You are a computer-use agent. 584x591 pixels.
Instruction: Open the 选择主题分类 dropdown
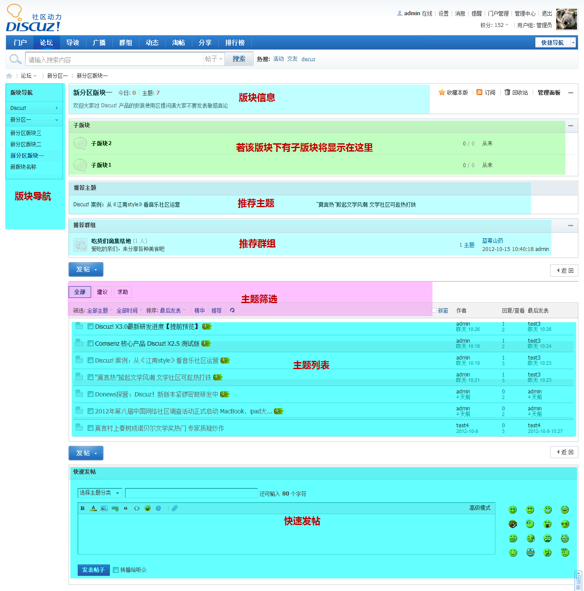pyautogui.click(x=100, y=493)
